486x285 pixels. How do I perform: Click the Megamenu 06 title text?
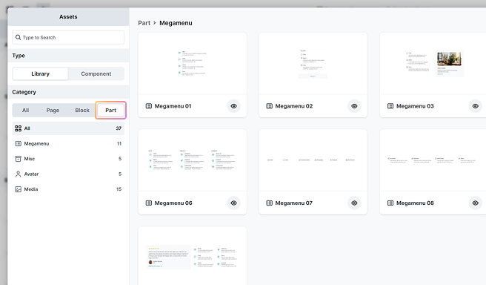tap(173, 203)
